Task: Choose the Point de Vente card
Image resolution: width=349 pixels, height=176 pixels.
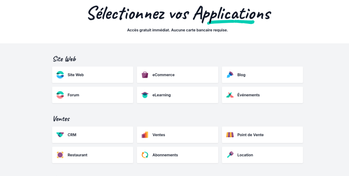Action: coord(263,135)
